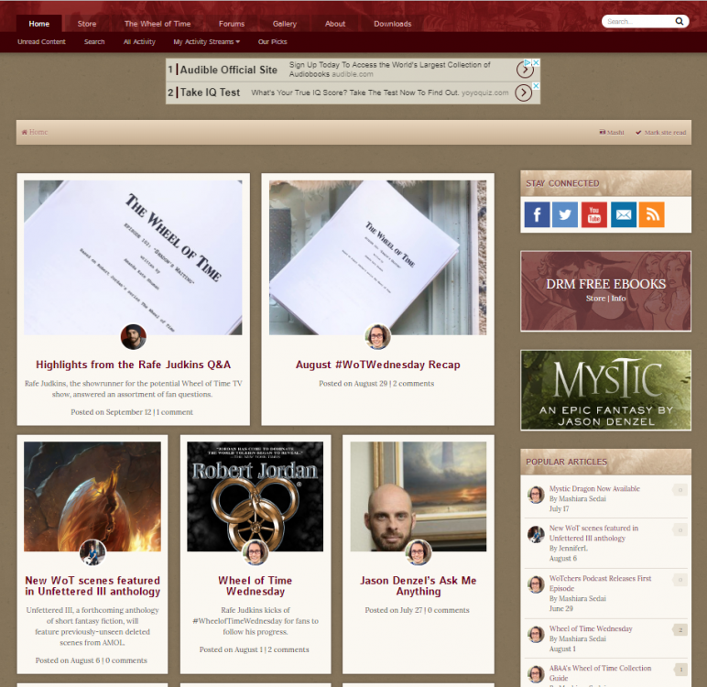Screen dimensions: 707x687
Task: Click author avatar on August #WoTWednesday Recap card
Action: pyautogui.click(x=377, y=336)
